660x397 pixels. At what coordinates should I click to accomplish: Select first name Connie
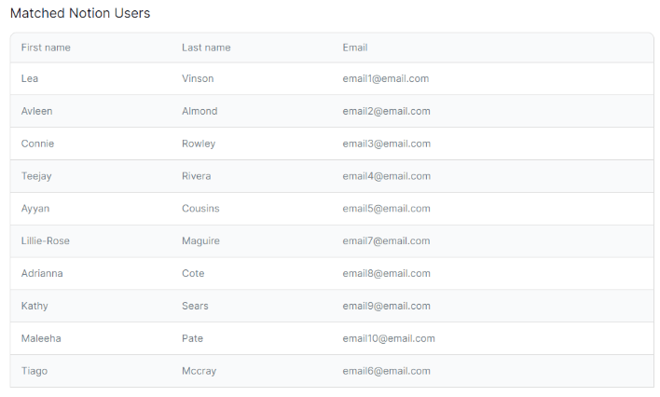(38, 144)
